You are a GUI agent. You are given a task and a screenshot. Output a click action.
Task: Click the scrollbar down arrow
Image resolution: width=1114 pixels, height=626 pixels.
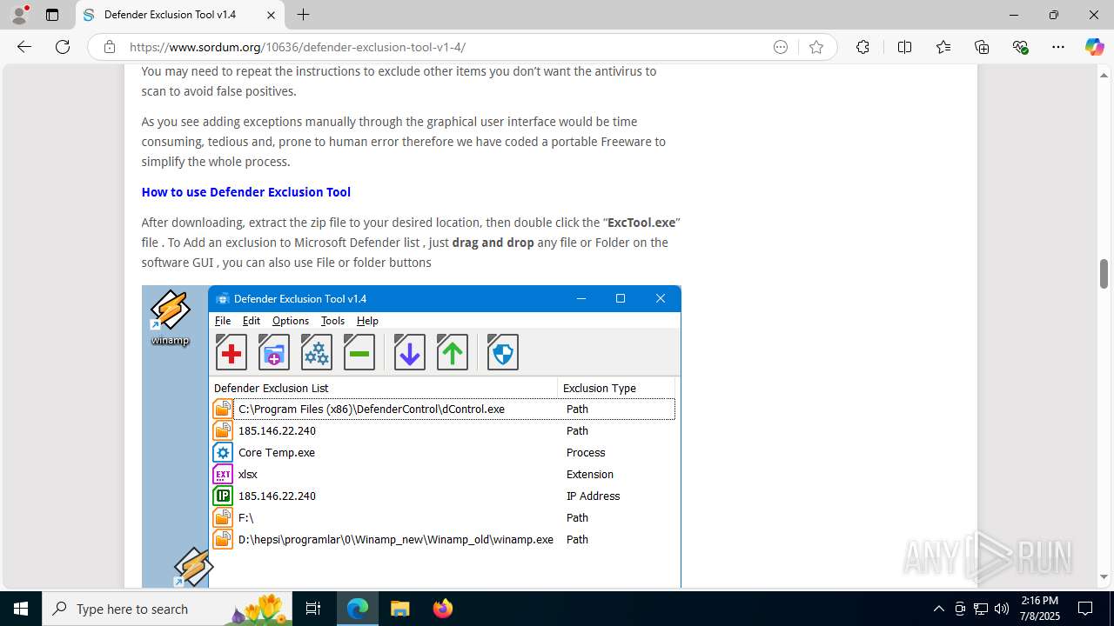click(1104, 577)
